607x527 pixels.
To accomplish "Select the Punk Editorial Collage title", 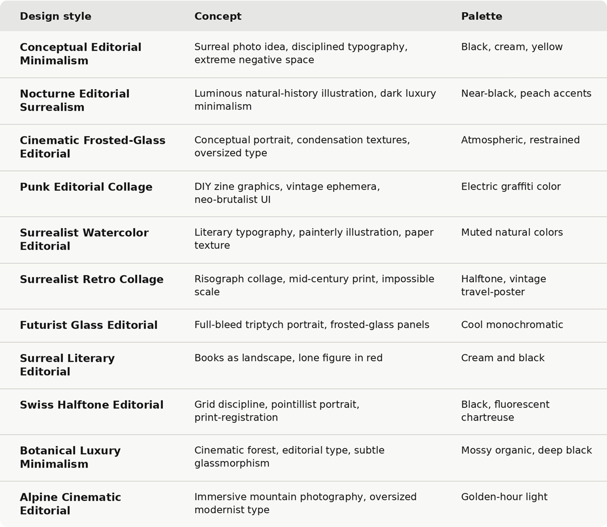I will pos(86,187).
